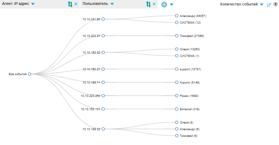Viewport: 279px width, 145px height.
Task: Add a new grouping level with plus icon
Action: click(164, 5)
